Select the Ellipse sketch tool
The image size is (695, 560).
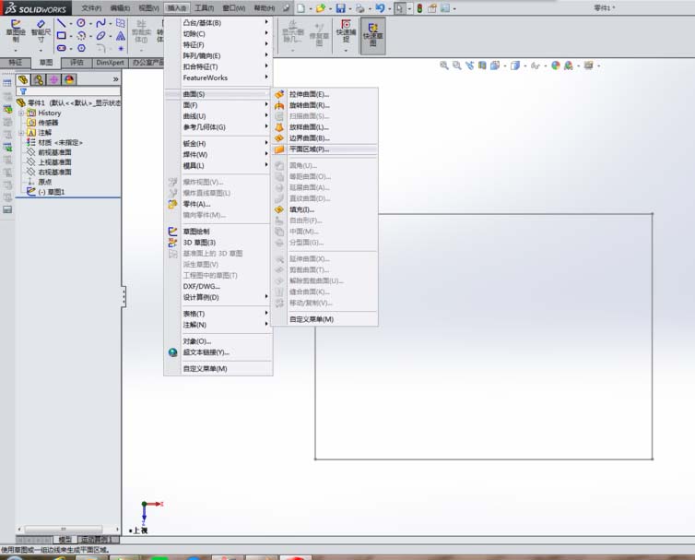point(100,35)
